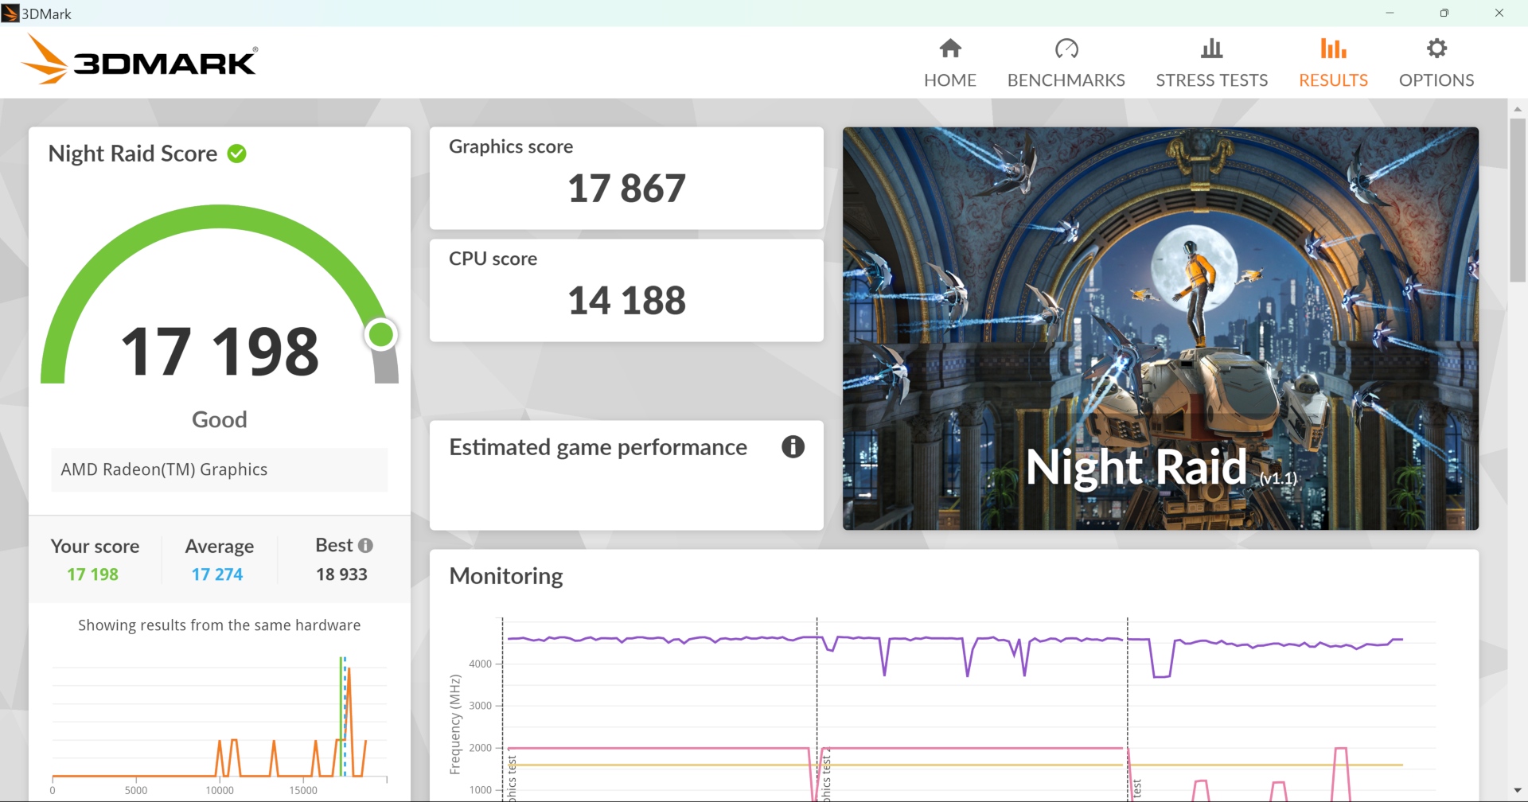Click the AMD Radeon(TM) Graphics field

pos(220,469)
